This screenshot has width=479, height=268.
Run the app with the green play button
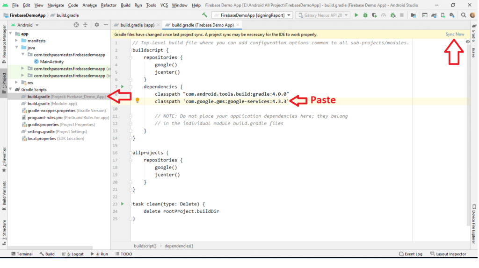click(x=356, y=15)
